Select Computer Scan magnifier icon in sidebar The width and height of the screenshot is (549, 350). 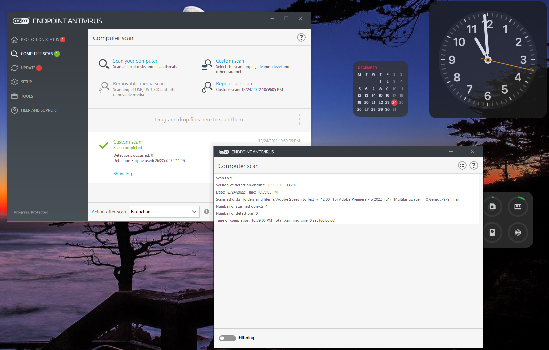click(14, 54)
